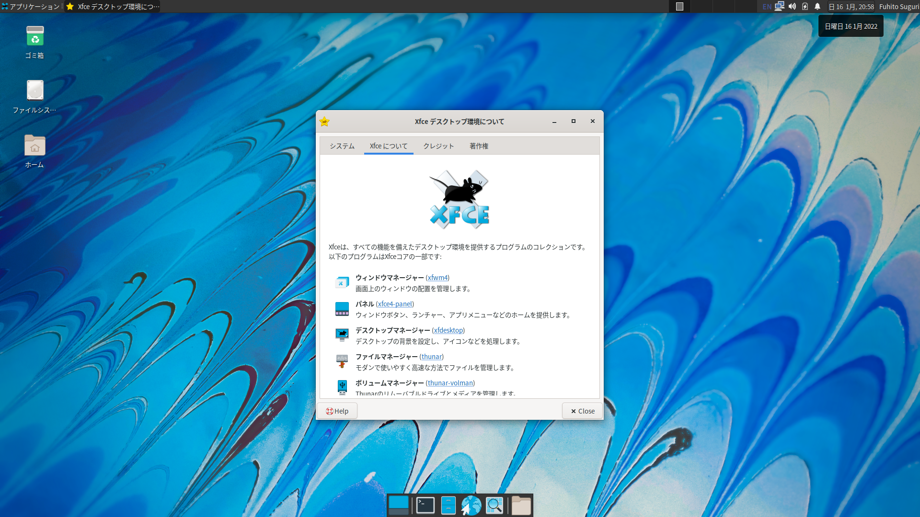This screenshot has width=920, height=517.
Task: Click the application finder magnifier icon
Action: pos(494,506)
